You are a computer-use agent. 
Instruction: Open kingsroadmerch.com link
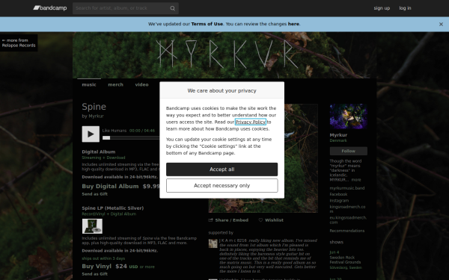click(347, 209)
